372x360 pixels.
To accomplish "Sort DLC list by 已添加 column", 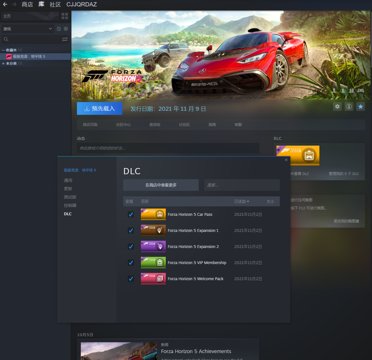I will 241,202.
